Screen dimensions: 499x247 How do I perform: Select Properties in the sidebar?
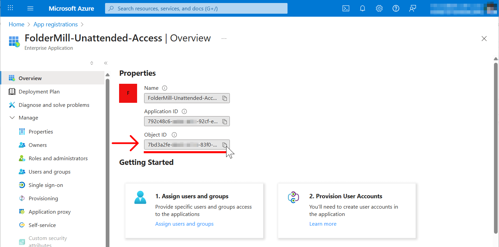click(x=41, y=131)
